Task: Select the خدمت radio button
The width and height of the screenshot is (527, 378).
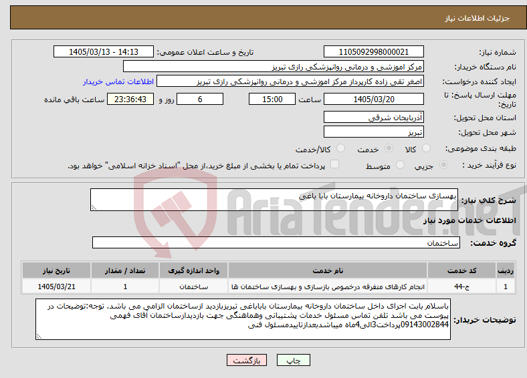Action: [389, 148]
